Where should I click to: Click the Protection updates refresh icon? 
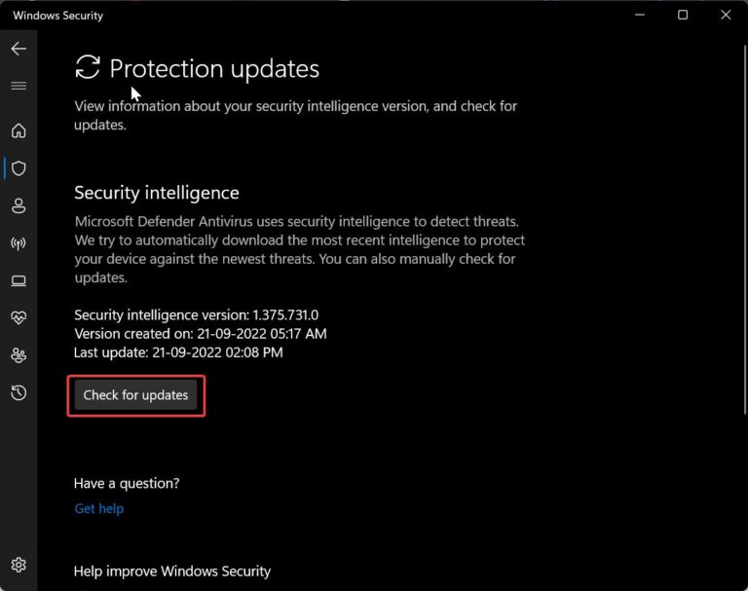(88, 67)
